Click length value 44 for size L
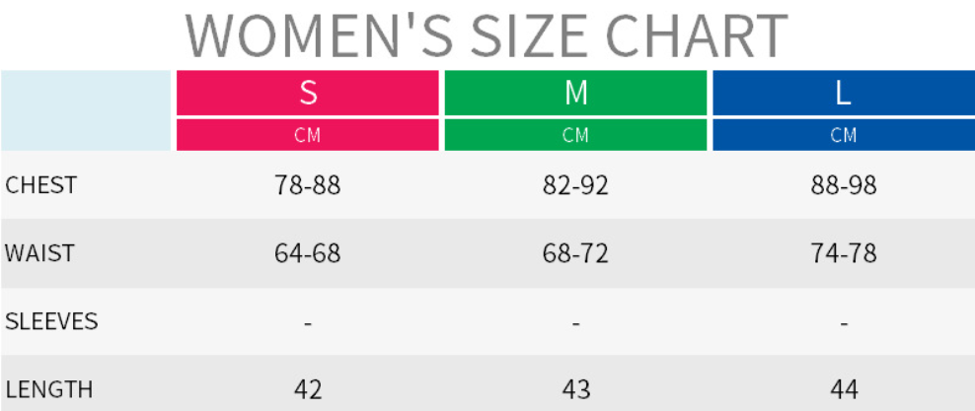Viewport: 975px width, 411px height. tap(843, 389)
